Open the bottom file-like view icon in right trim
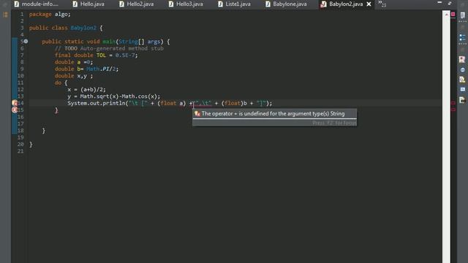 (462, 99)
